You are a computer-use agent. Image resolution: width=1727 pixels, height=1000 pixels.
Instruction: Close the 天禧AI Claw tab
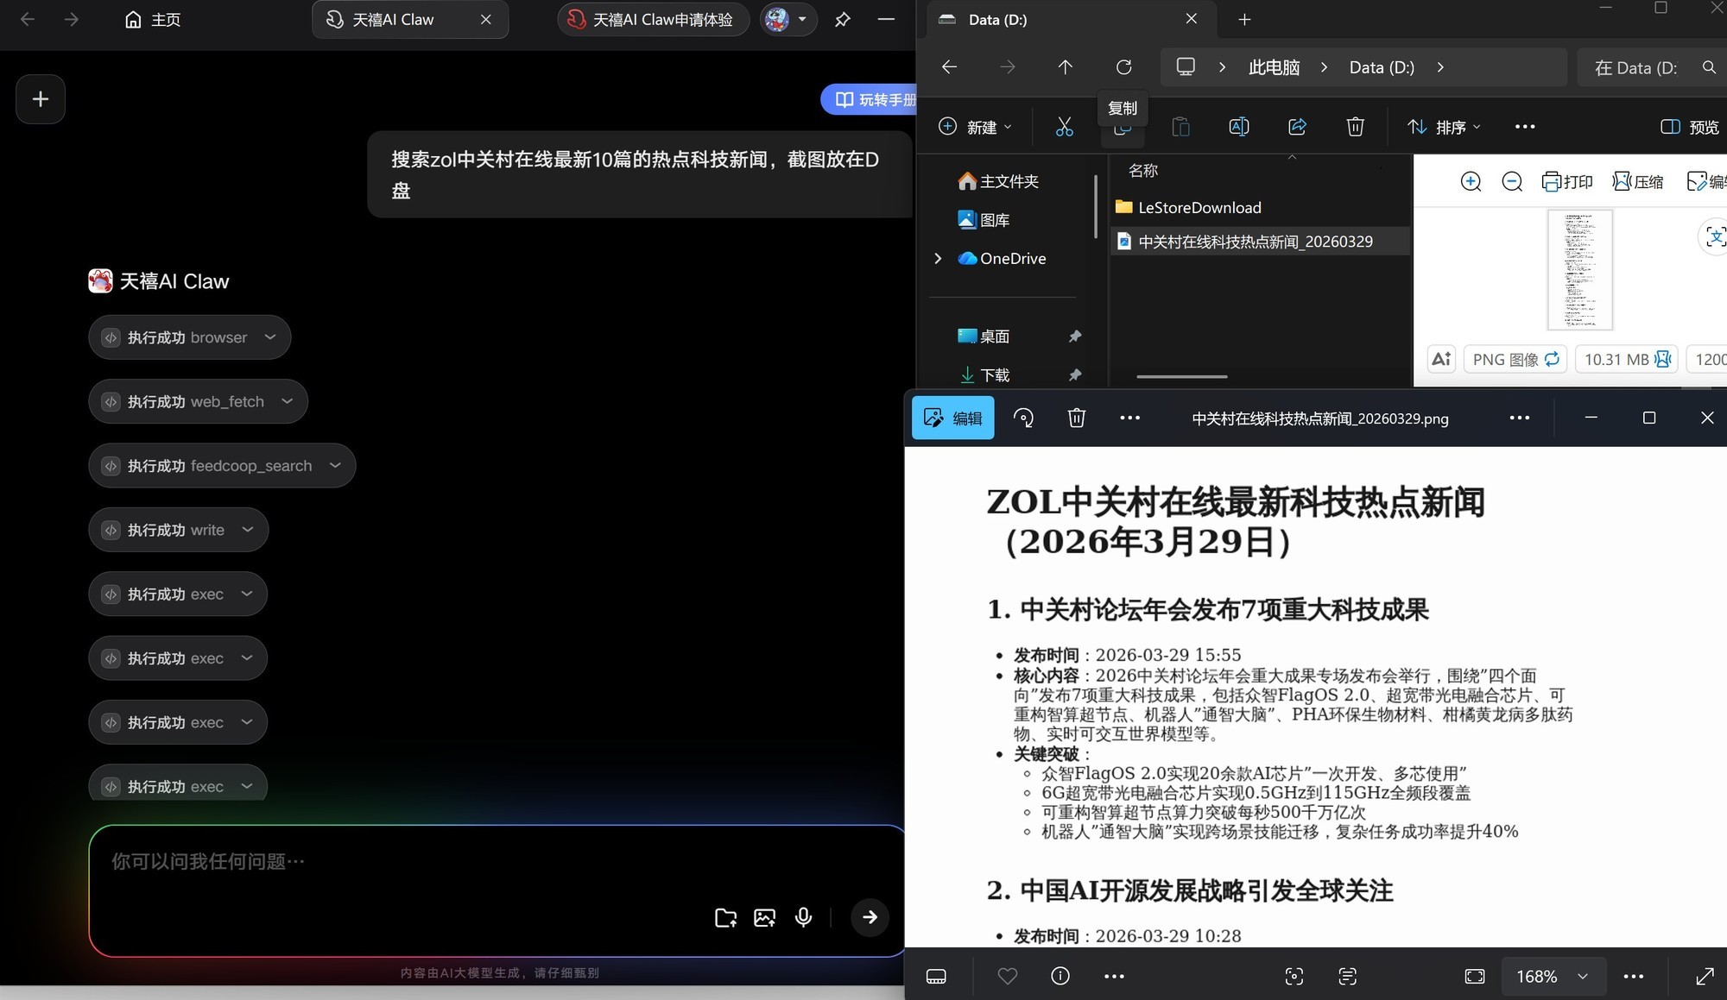pos(486,20)
